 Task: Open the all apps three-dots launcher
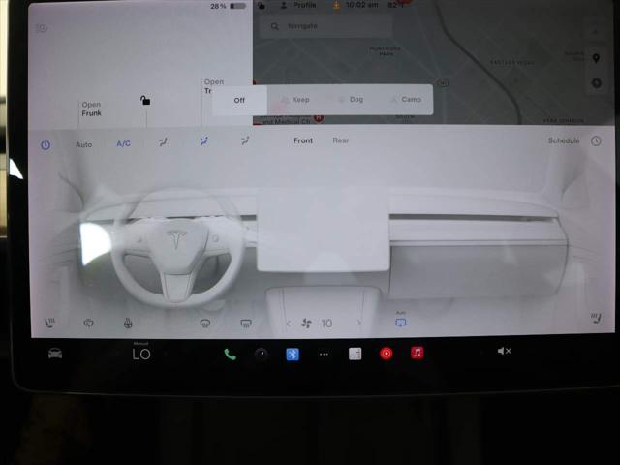coord(324,355)
